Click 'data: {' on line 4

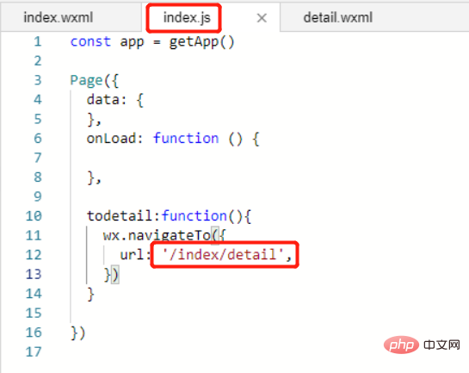(115, 100)
